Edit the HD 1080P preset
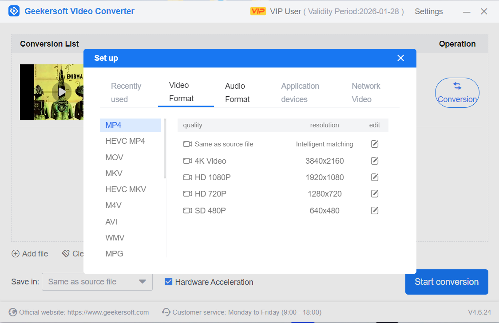Image resolution: width=499 pixels, height=323 pixels. point(375,177)
